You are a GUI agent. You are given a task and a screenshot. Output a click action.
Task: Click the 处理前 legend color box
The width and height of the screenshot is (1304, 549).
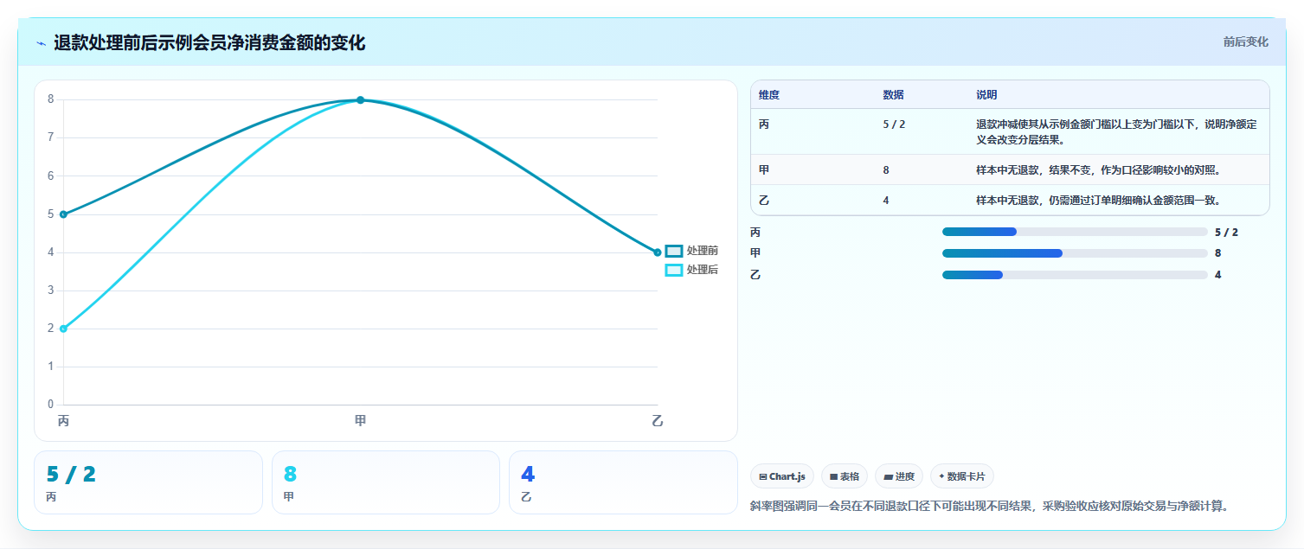tap(674, 251)
